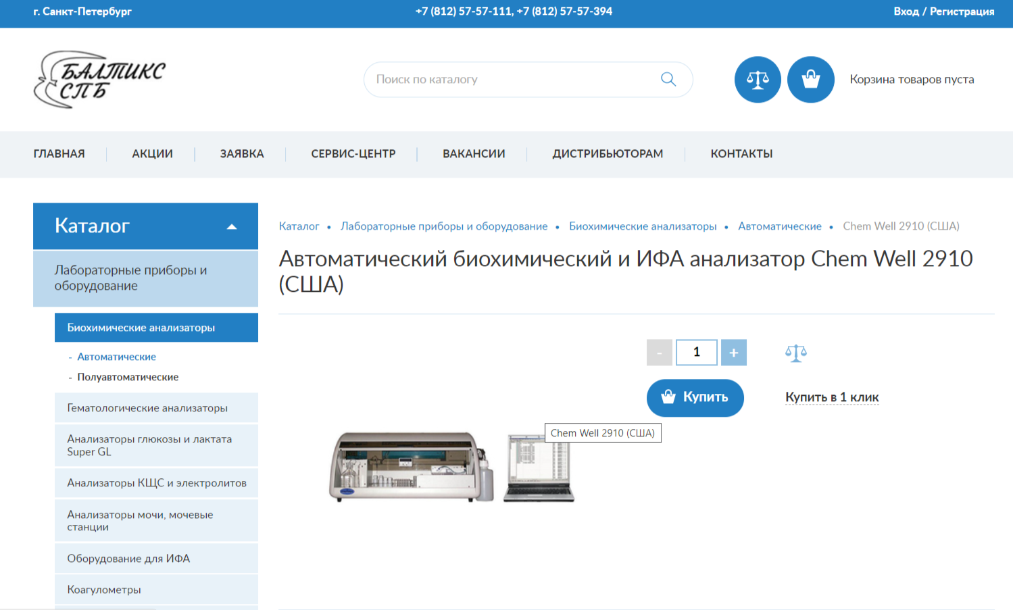Click Лабораторные приборы и оборудование breadcrumb
This screenshot has width=1013, height=610.
(x=444, y=226)
